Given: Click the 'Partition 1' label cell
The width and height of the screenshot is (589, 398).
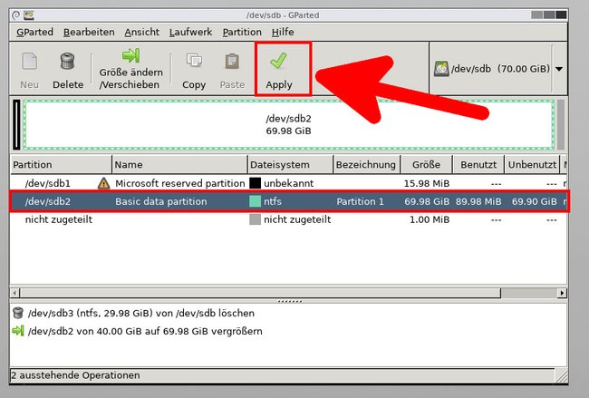Looking at the screenshot, I should coord(360,201).
